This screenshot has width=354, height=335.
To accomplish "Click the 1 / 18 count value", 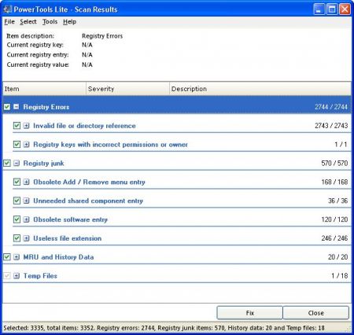I will [339, 276].
